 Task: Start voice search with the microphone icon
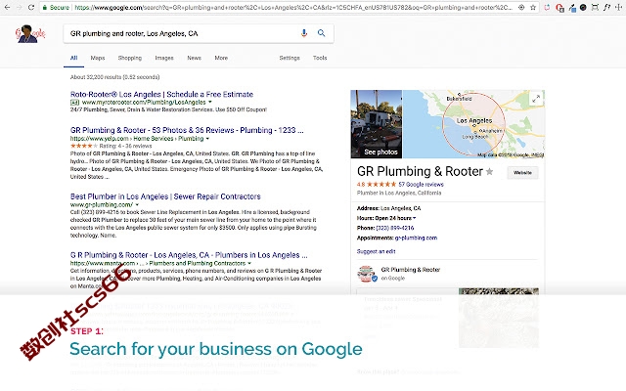[x=304, y=33]
